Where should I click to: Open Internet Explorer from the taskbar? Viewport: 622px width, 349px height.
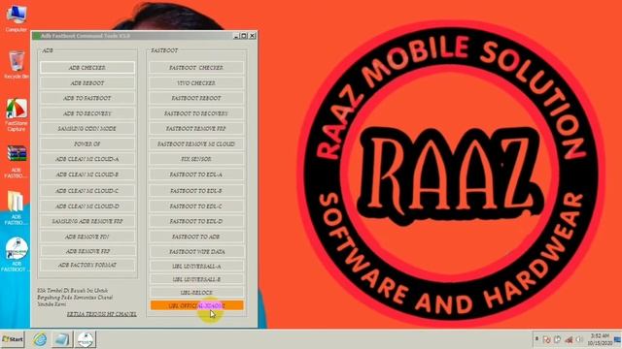pyautogui.click(x=40, y=339)
